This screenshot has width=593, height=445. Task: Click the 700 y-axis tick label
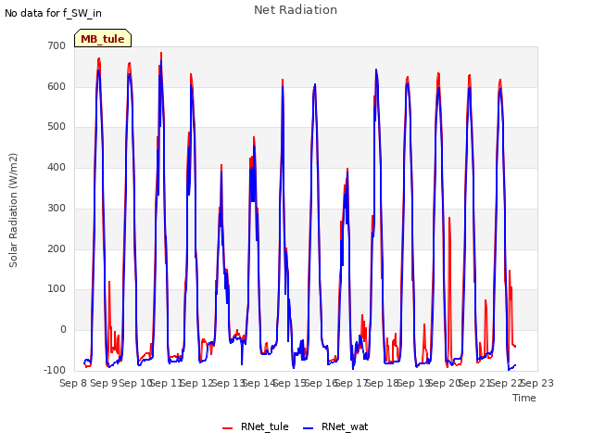pos(57,45)
